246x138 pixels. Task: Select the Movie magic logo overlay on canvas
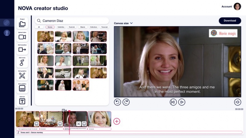[223, 33]
